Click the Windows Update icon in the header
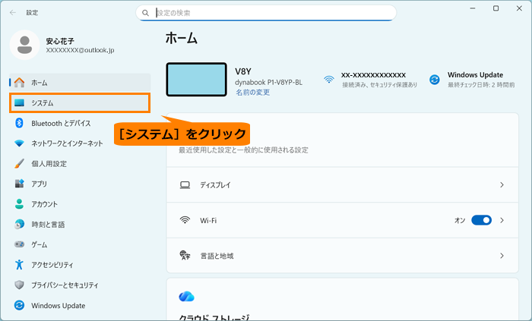532x321 pixels. click(434, 80)
